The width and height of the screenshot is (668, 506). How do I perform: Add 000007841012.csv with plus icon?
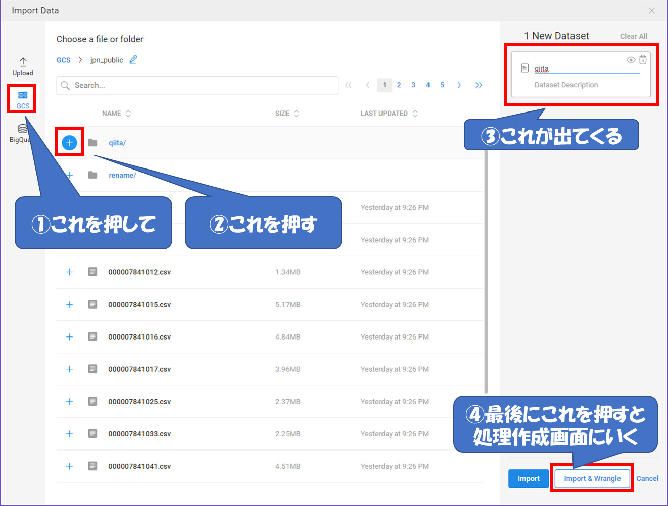pos(69,272)
